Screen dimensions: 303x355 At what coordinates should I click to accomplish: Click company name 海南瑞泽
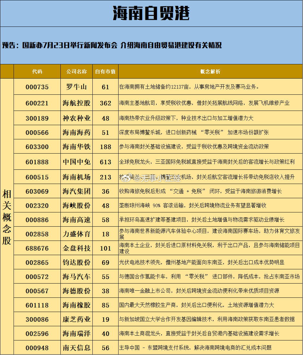(77, 334)
